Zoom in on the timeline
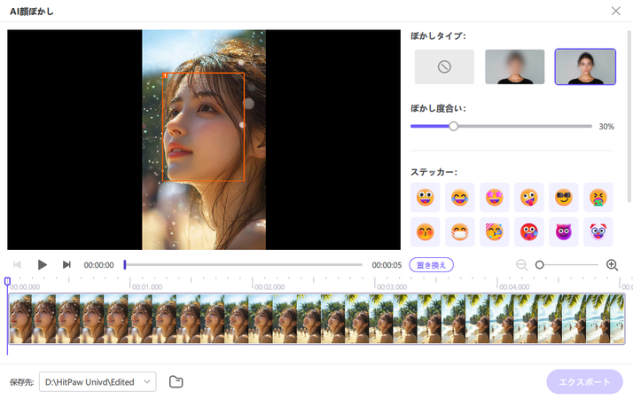The image size is (633, 399). coord(612,264)
